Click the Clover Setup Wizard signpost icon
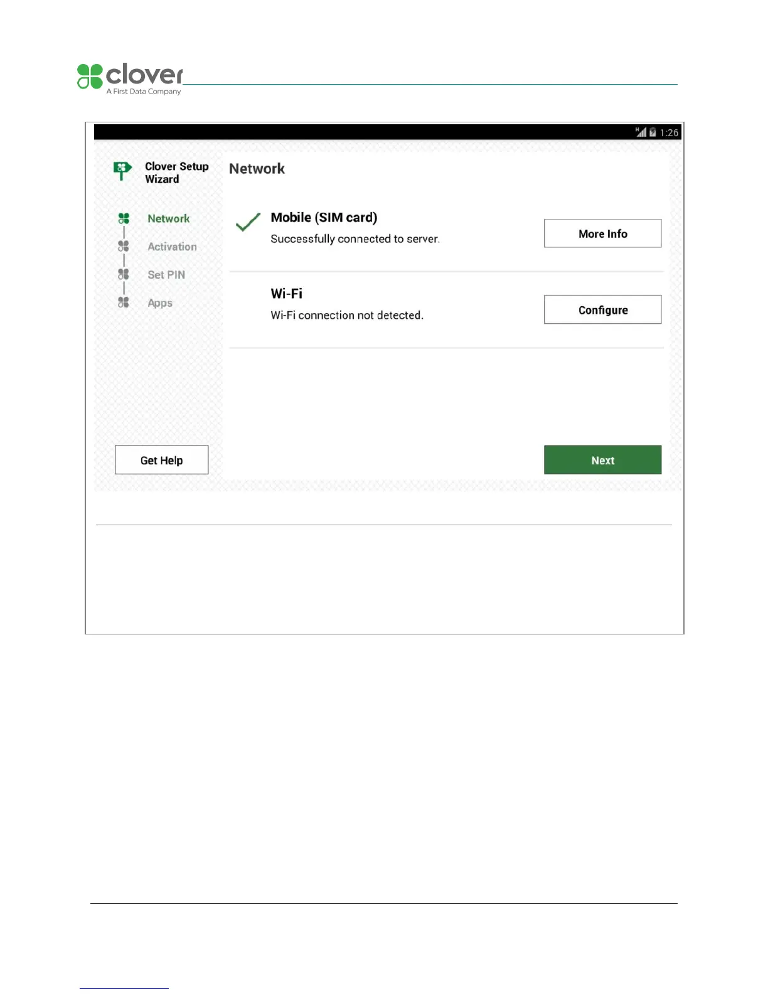The width and height of the screenshot is (768, 994). pos(122,171)
